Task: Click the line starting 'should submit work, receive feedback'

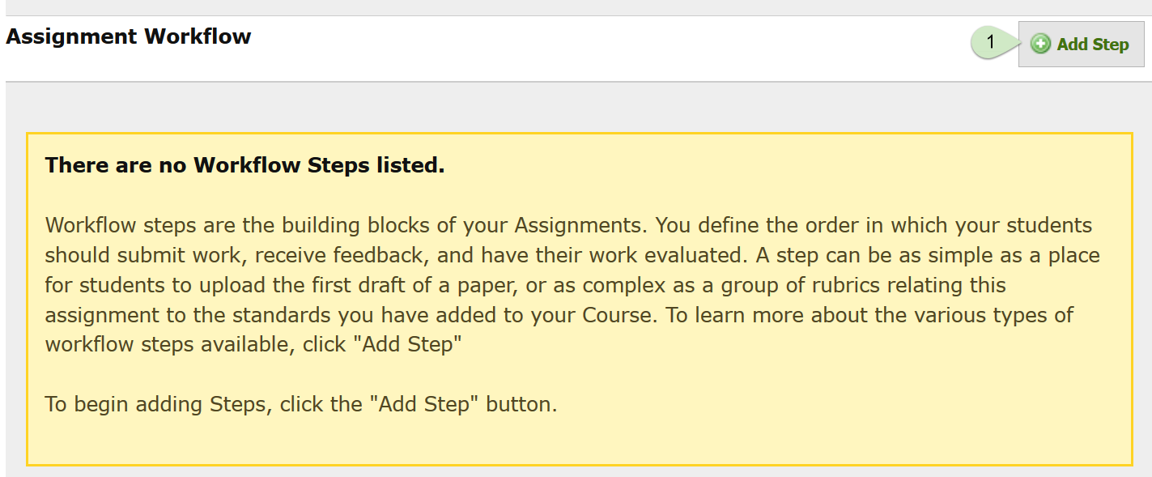Action: pyautogui.click(x=572, y=255)
